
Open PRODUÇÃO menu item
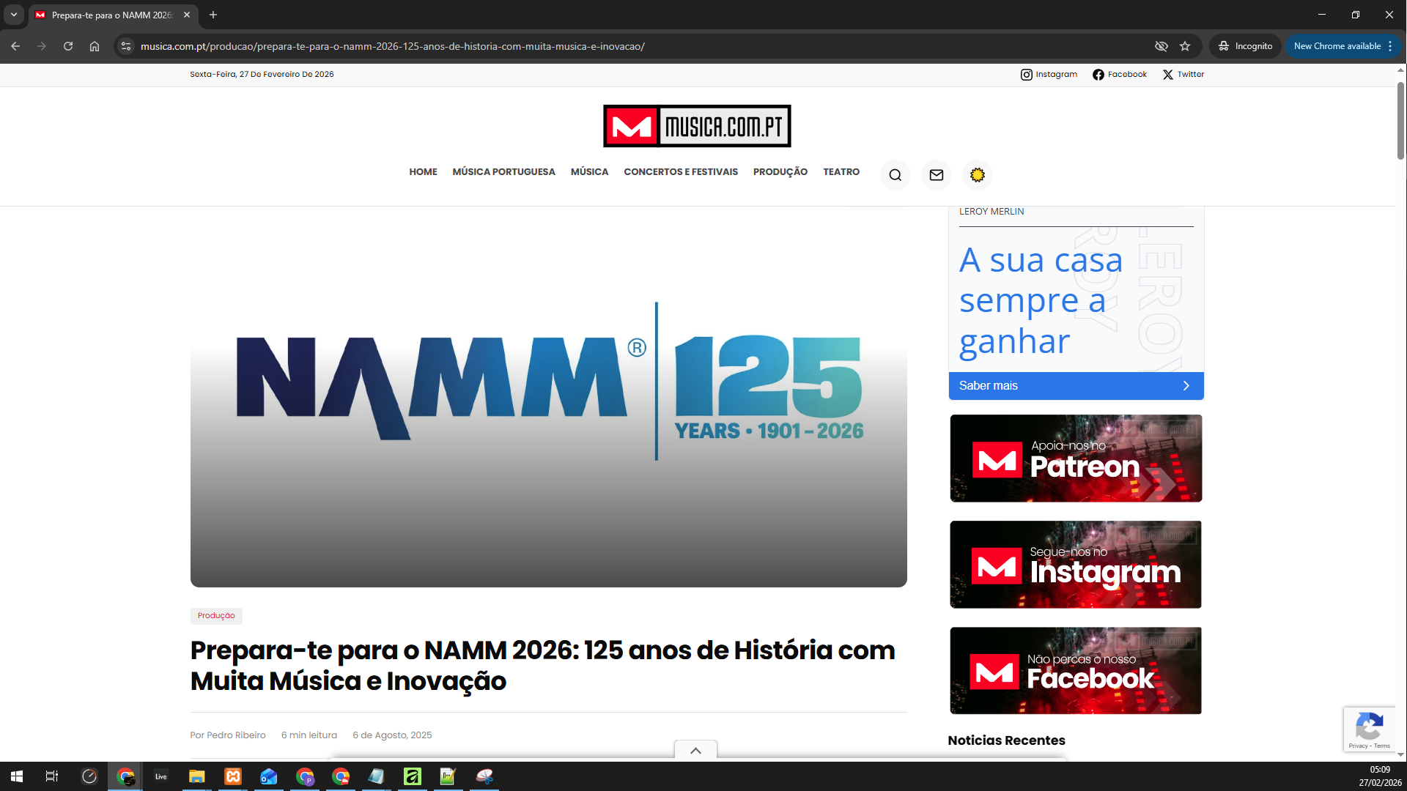(x=780, y=172)
